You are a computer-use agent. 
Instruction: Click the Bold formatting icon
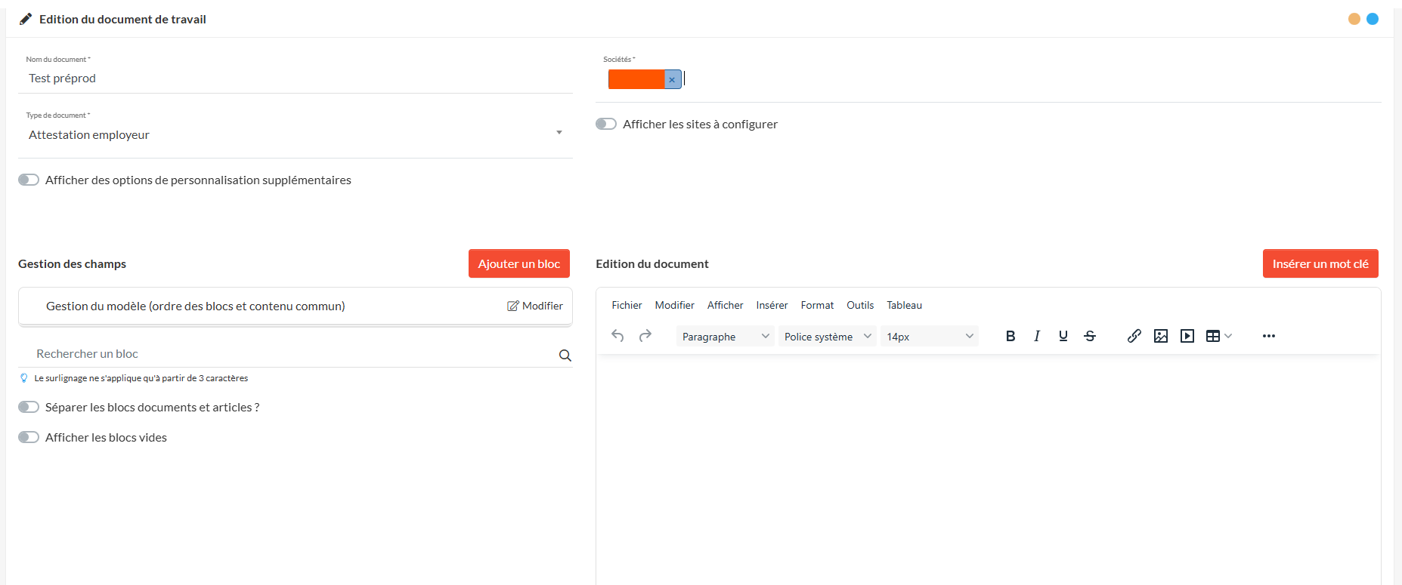(1010, 336)
